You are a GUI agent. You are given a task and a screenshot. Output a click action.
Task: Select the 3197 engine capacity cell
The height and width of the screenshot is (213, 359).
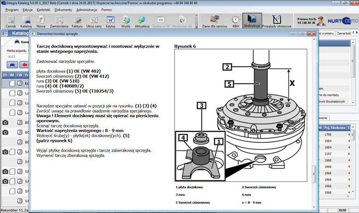pyautogui.click(x=328, y=154)
